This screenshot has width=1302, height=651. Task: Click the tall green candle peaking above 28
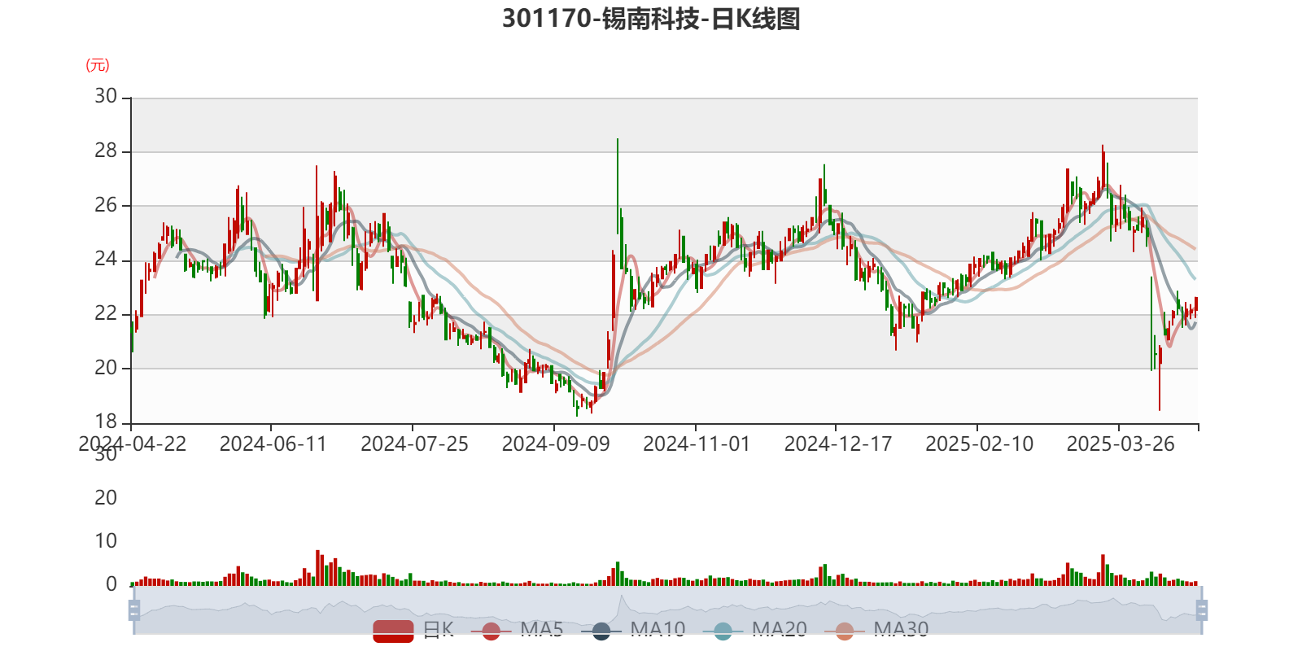[x=618, y=186]
